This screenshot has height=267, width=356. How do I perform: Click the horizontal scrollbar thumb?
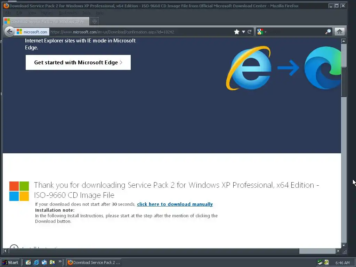tap(154, 251)
